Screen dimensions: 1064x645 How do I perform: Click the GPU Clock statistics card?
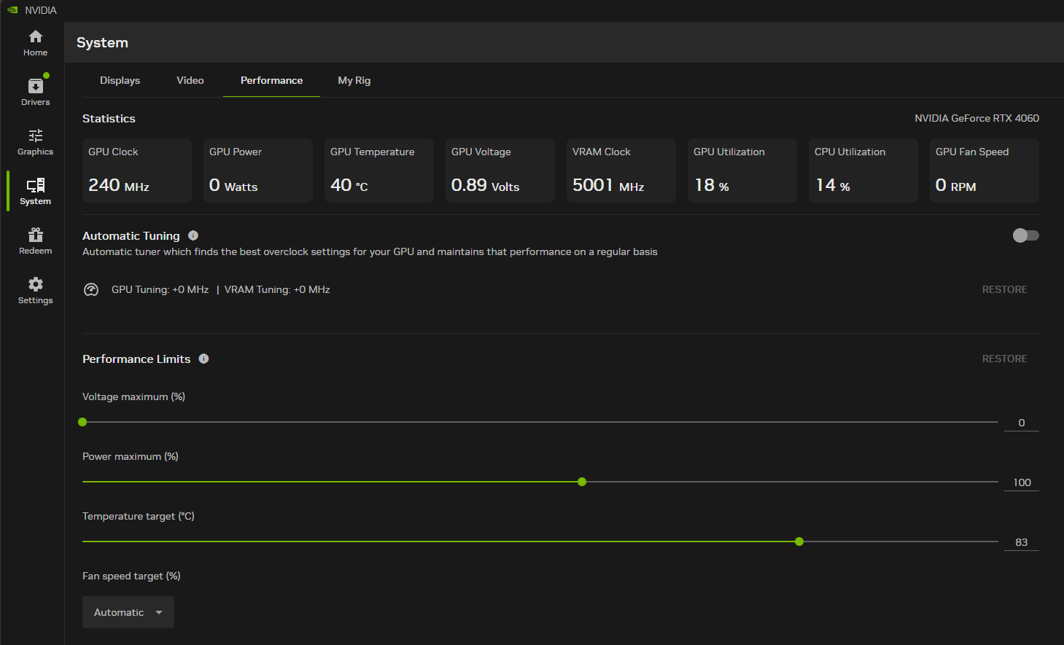(137, 171)
